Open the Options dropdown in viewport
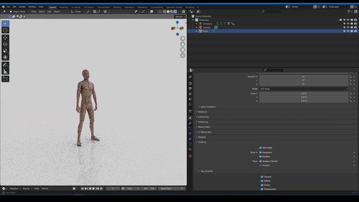This screenshot has height=202, width=359. [179, 17]
